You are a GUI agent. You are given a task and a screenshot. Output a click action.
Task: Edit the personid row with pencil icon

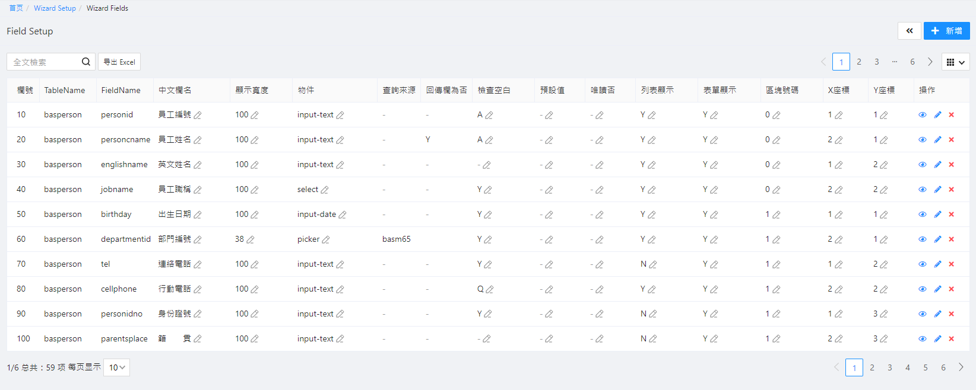point(937,115)
